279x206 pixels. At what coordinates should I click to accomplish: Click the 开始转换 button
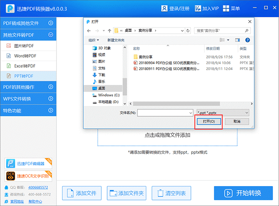point(243,193)
